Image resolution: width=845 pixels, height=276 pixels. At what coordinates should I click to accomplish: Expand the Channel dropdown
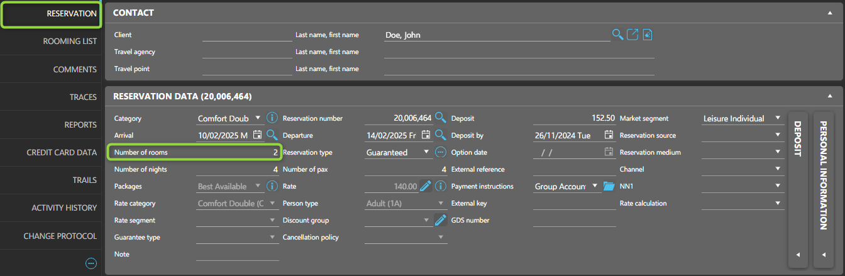(778, 169)
